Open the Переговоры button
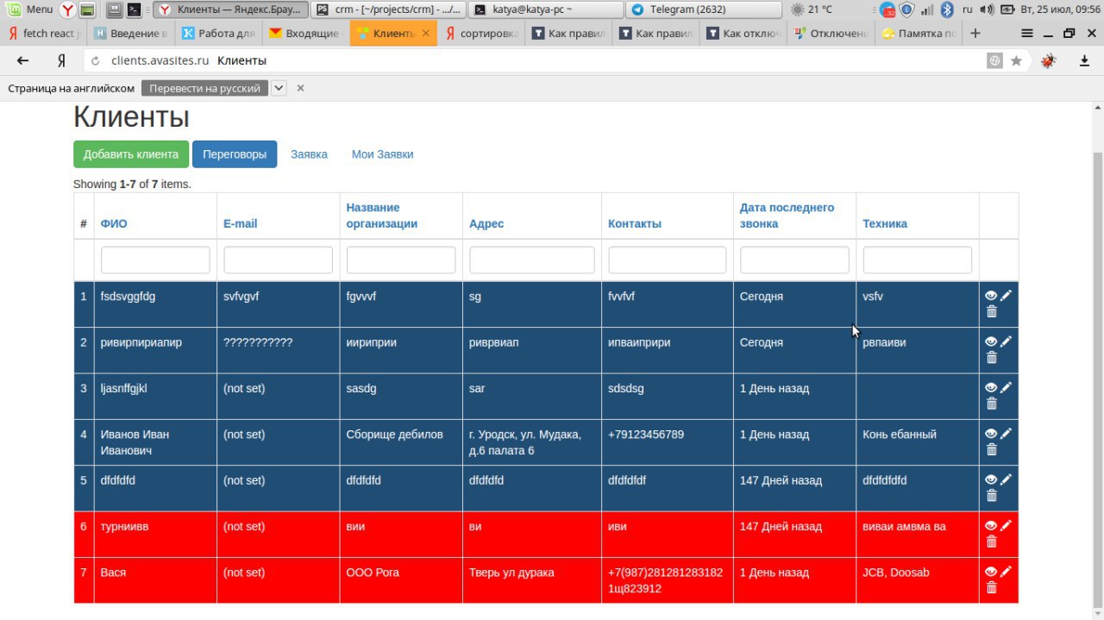 pos(235,154)
